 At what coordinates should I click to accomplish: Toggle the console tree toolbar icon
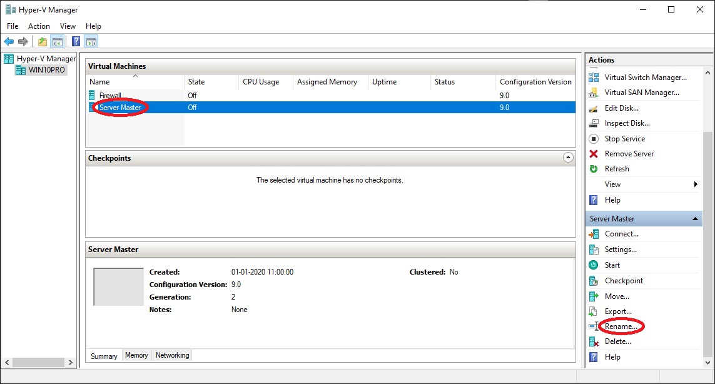pyautogui.click(x=58, y=42)
